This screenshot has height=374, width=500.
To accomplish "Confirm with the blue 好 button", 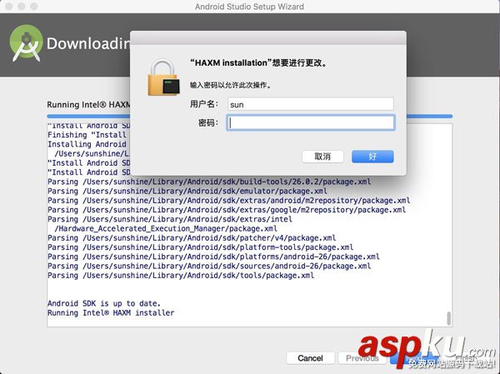I will (372, 157).
